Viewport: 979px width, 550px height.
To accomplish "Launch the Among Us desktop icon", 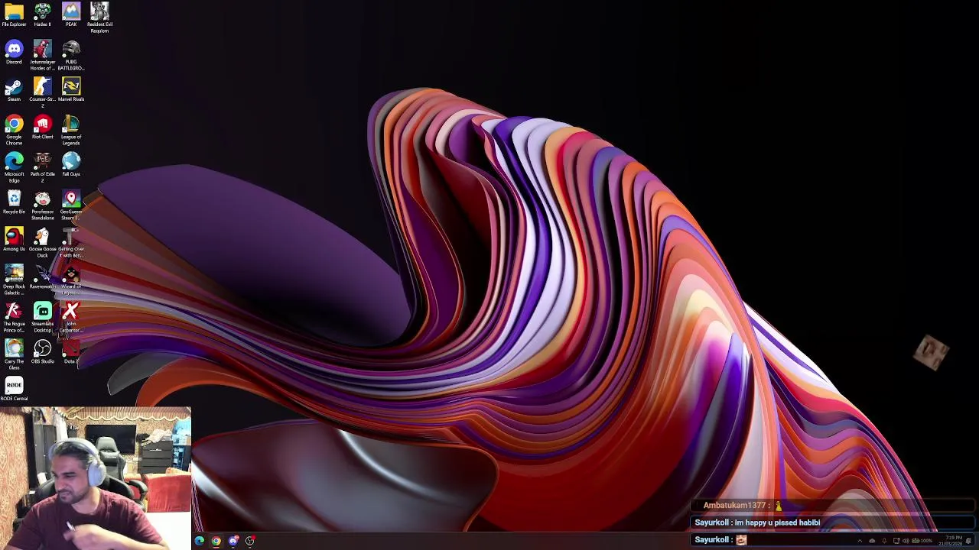I will pos(14,240).
